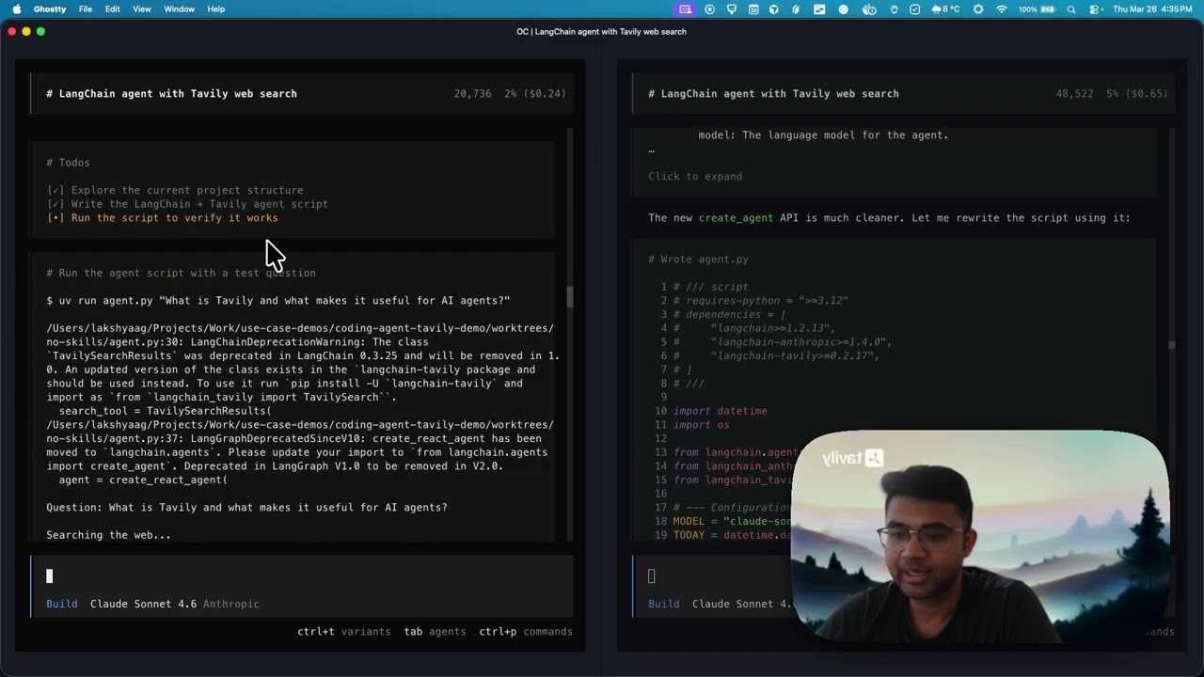Click Build mode label in left pane
This screenshot has height=677, width=1204.
click(62, 604)
